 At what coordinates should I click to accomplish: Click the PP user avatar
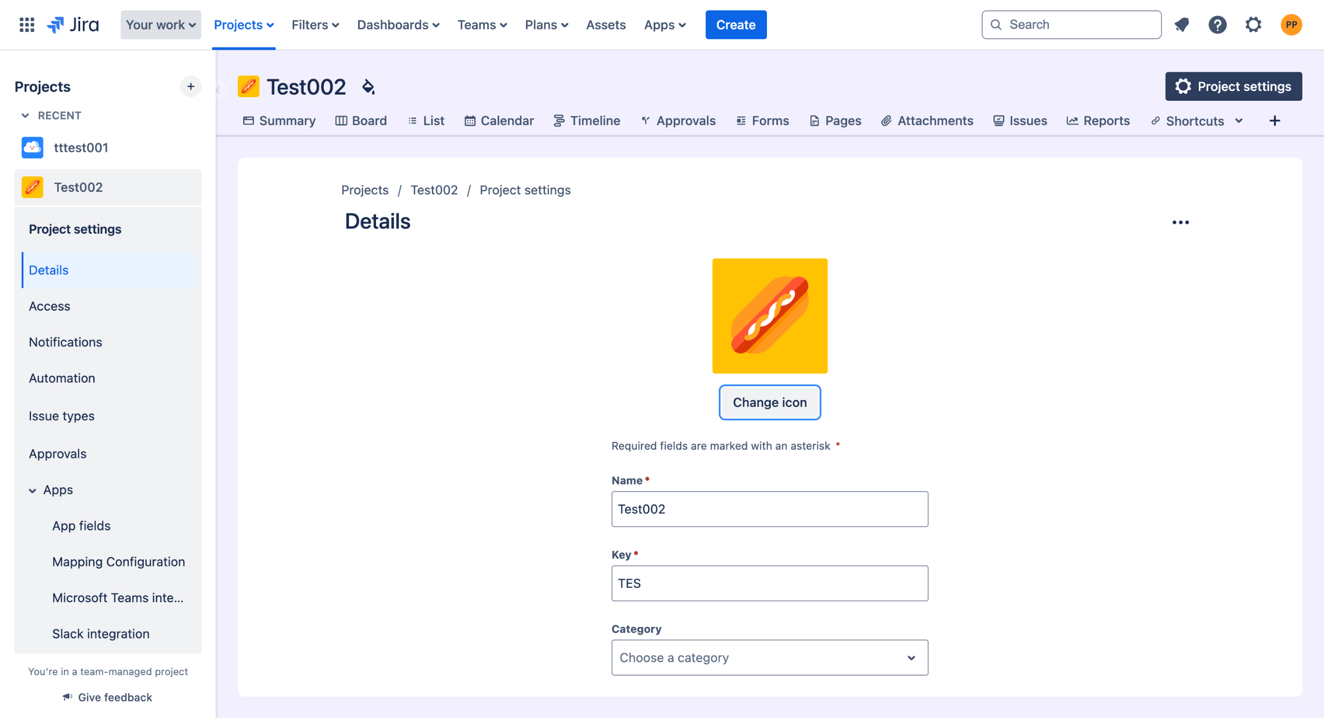coord(1291,24)
